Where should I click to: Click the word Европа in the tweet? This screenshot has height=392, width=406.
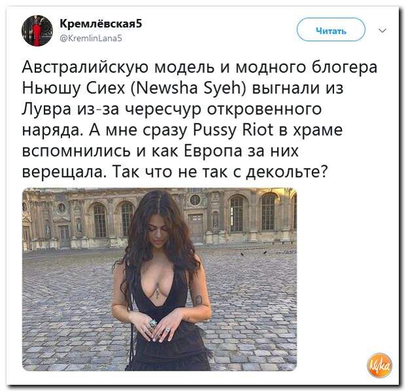213,151
